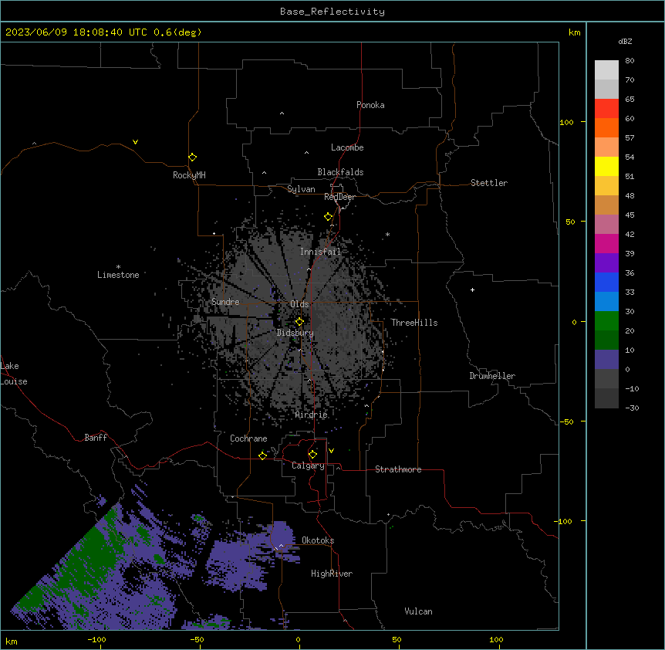
Task: Click the yellow V marker northeast of Calgary
Action: tap(331, 451)
